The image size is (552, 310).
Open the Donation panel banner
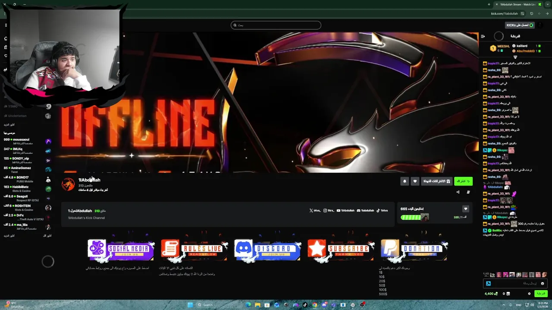[x=414, y=249]
